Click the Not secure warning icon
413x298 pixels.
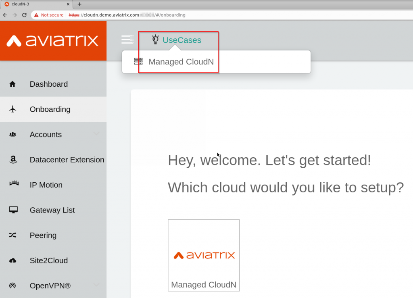pyautogui.click(x=36, y=15)
